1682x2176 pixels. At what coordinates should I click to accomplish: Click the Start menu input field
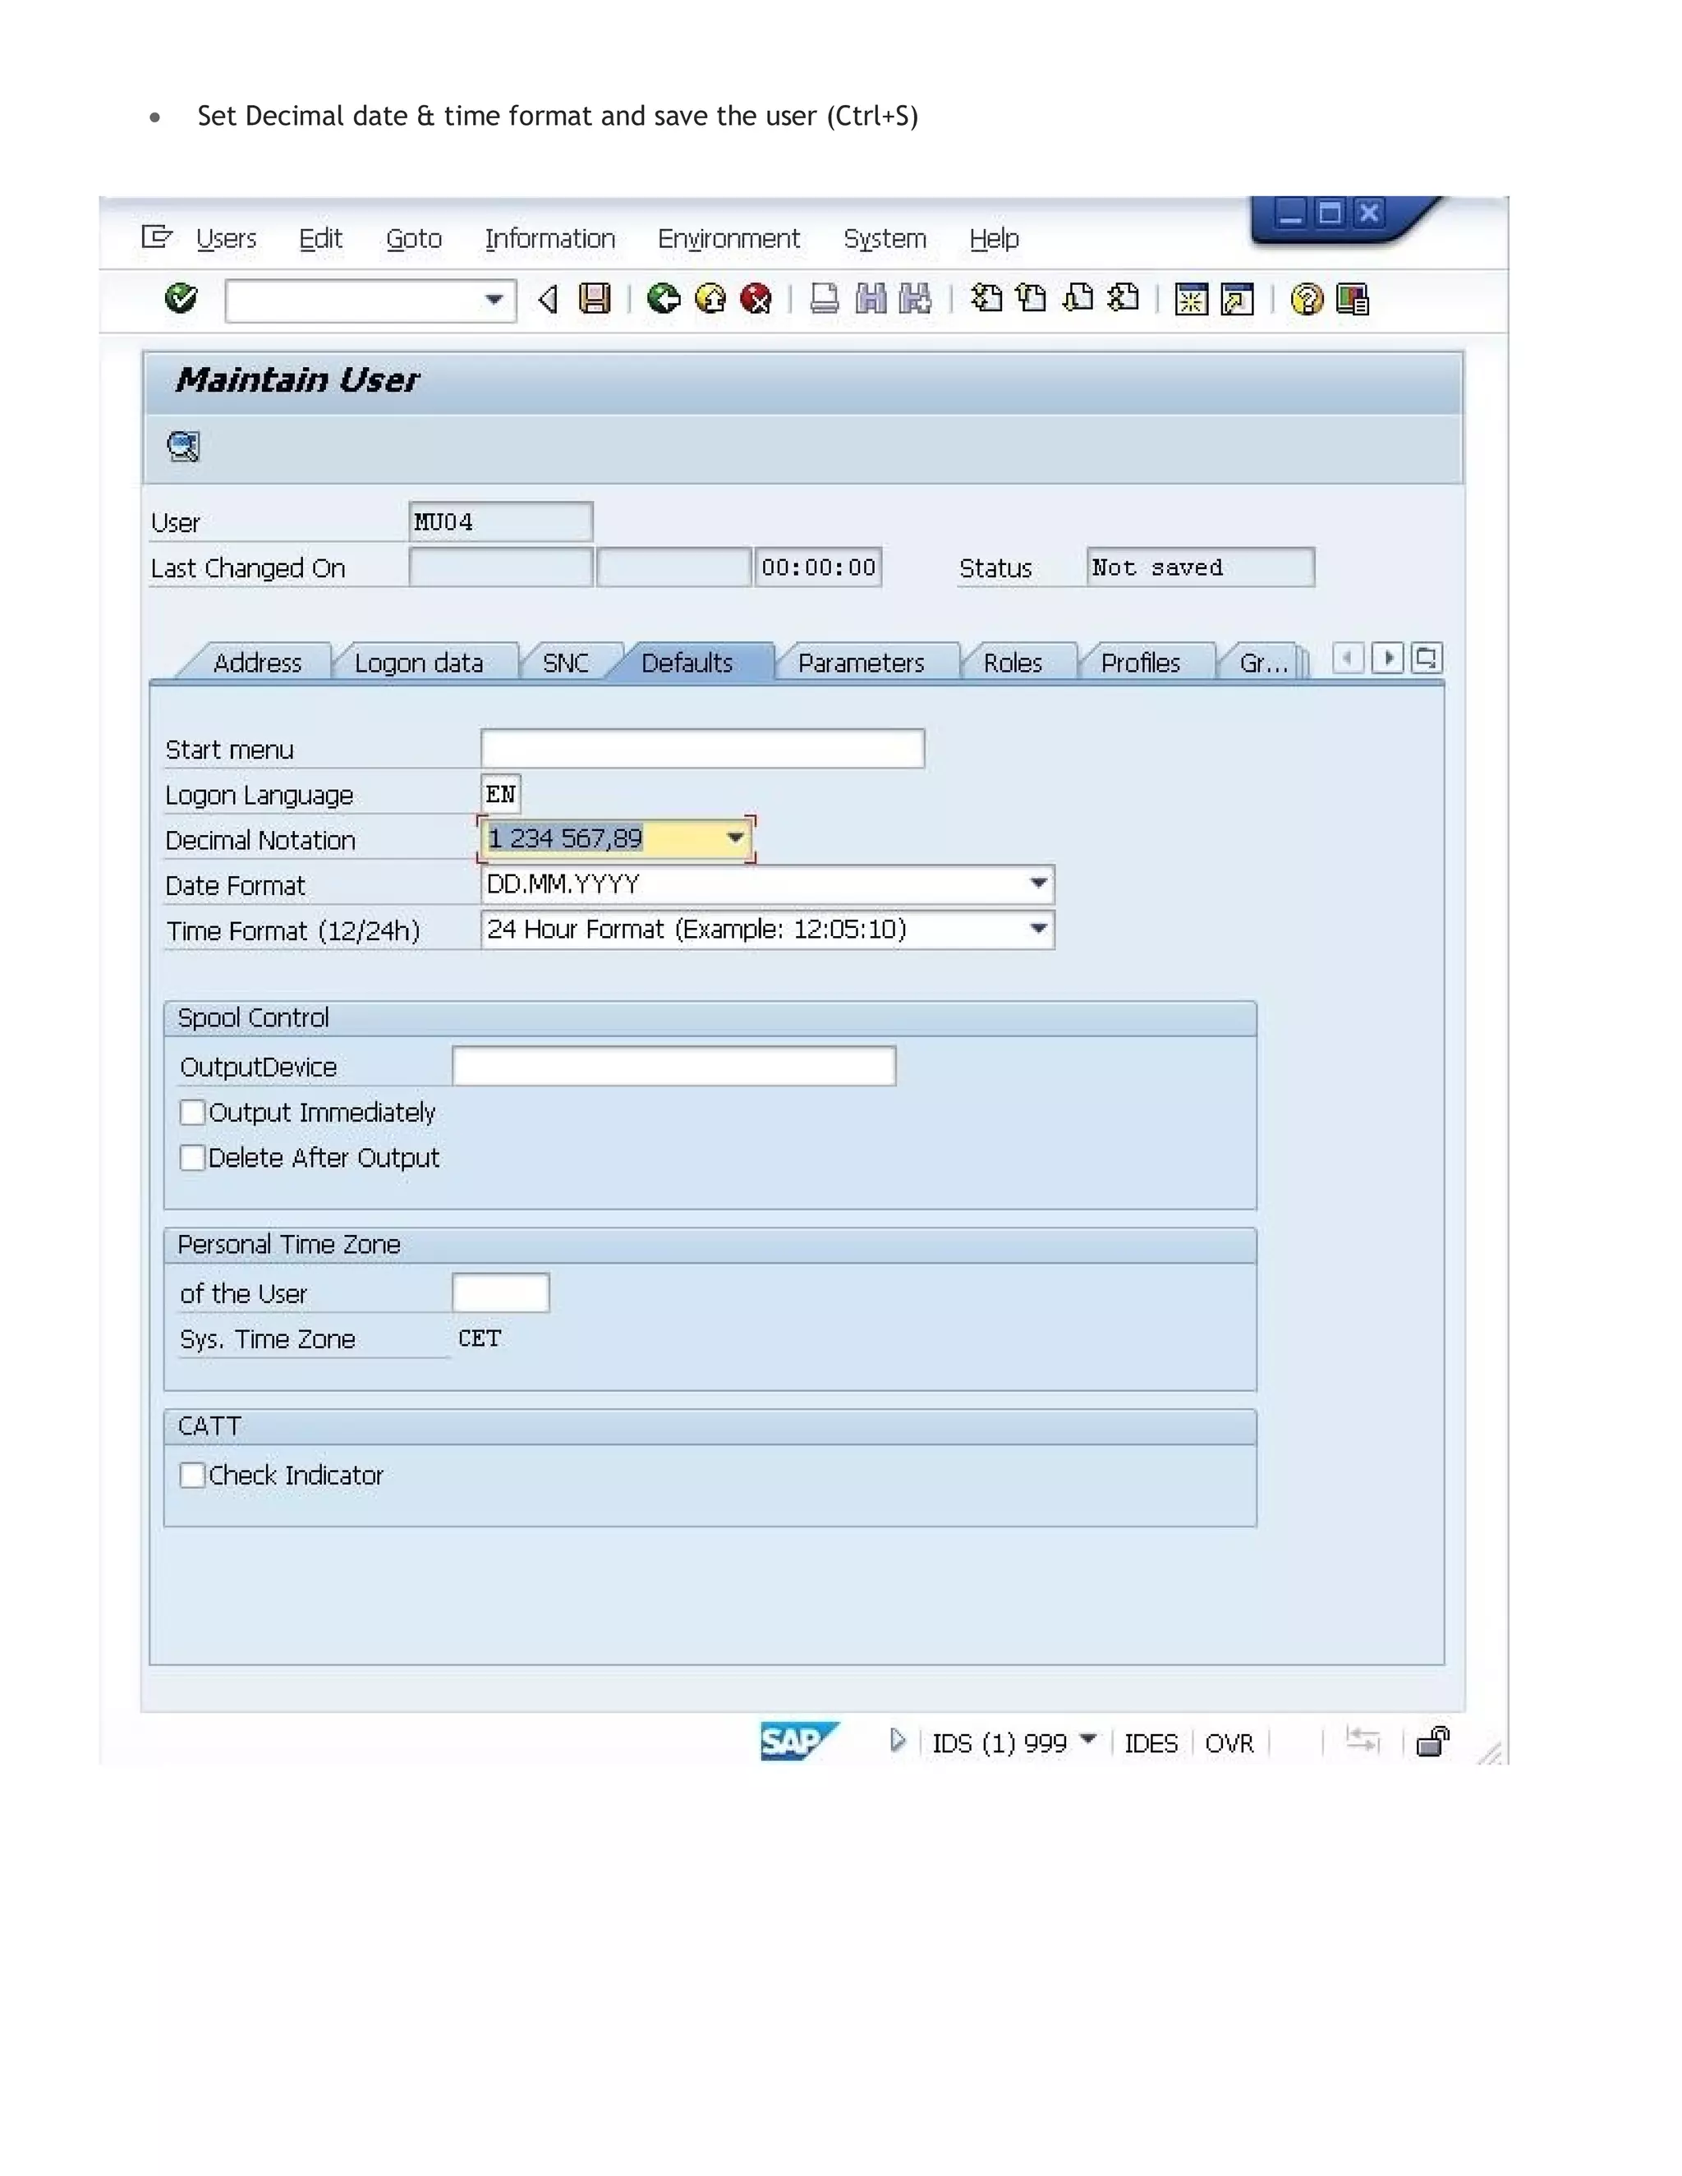(x=702, y=748)
